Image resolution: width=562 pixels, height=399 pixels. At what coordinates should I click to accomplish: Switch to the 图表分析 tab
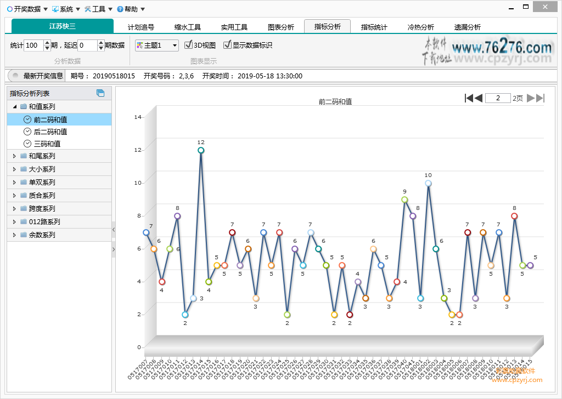coord(280,27)
